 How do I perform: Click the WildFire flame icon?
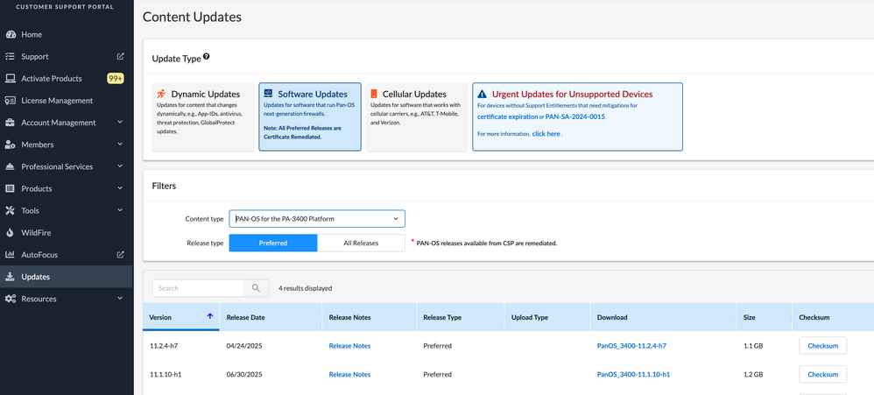coord(10,233)
